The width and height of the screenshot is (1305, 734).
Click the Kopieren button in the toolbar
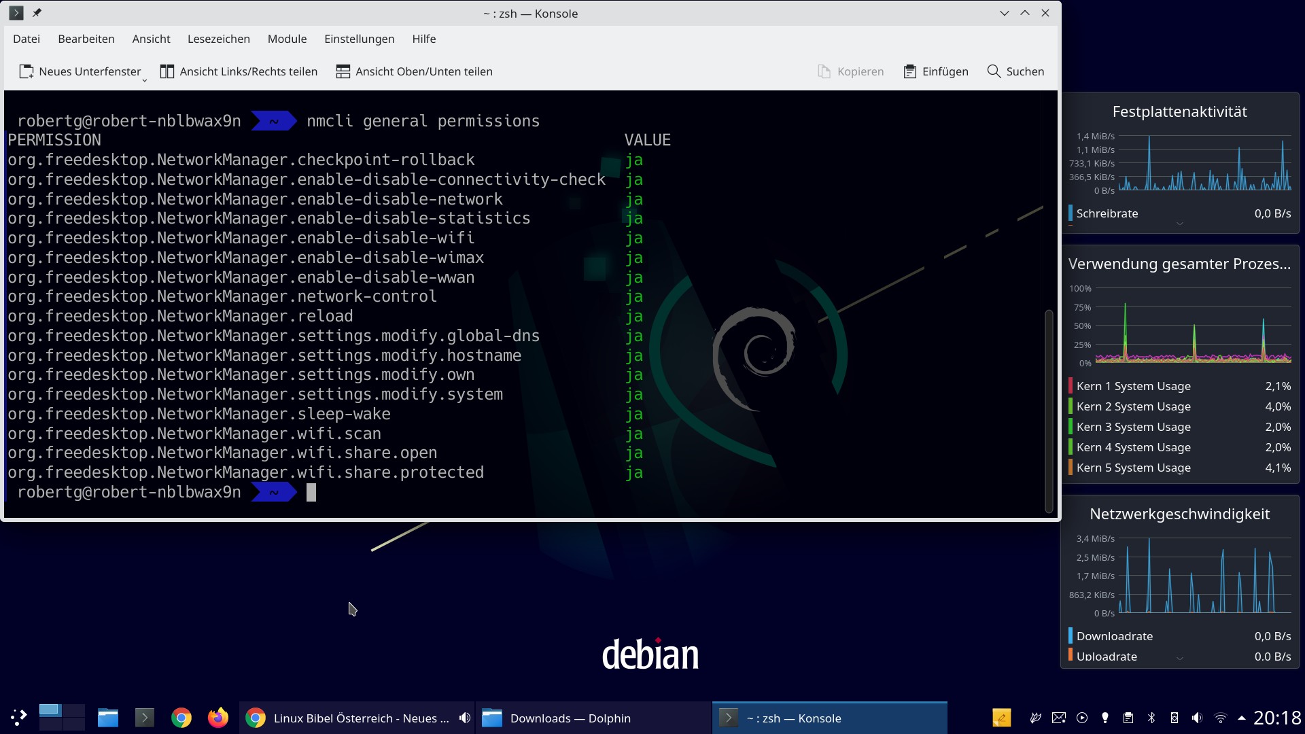(850, 71)
